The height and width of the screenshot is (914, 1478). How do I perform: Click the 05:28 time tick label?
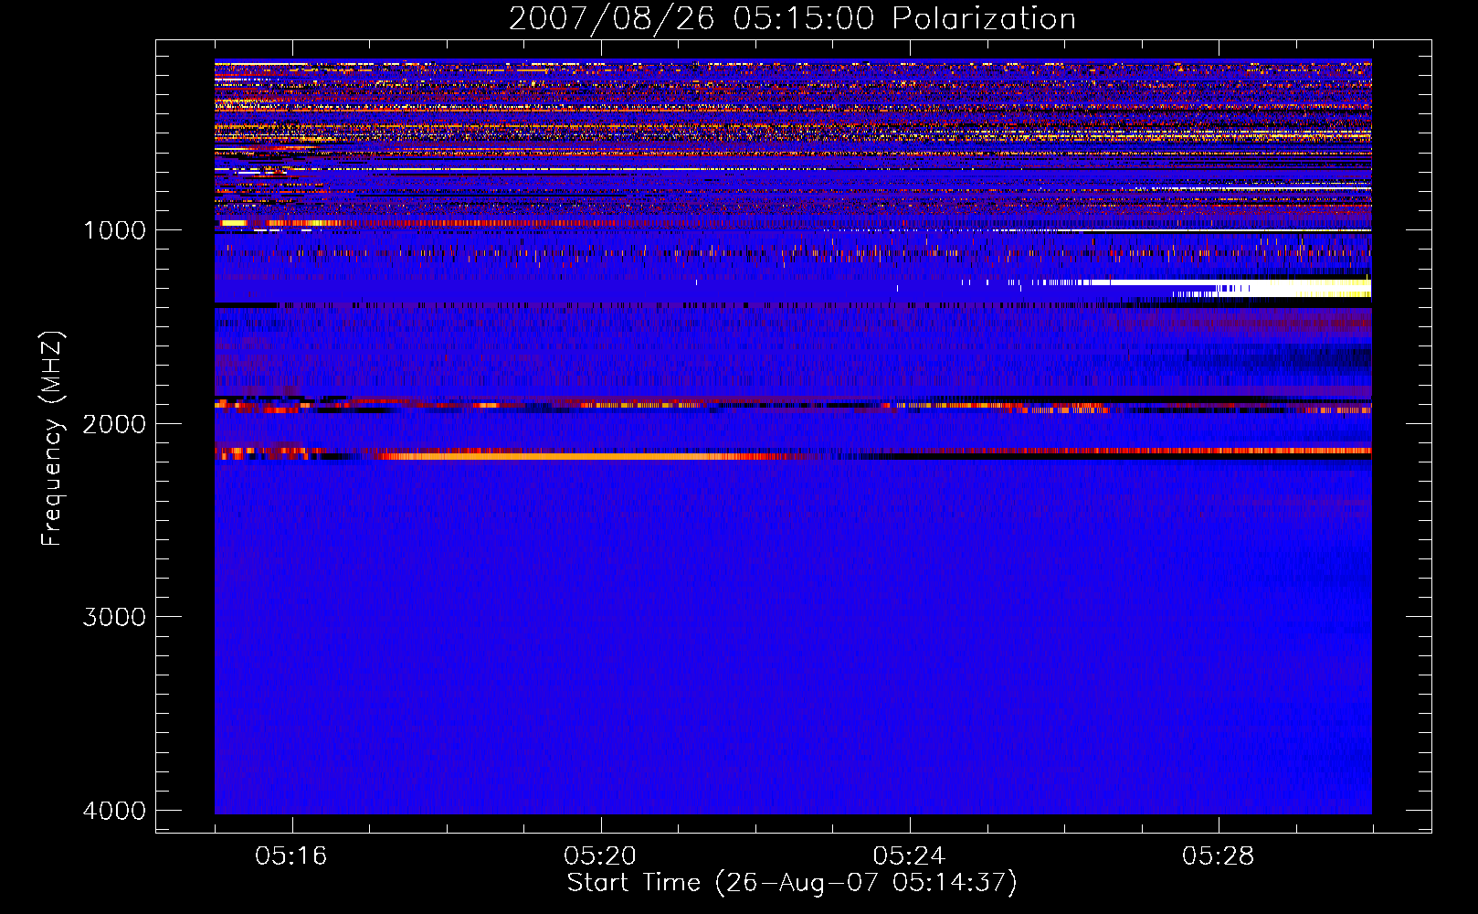(x=1219, y=856)
